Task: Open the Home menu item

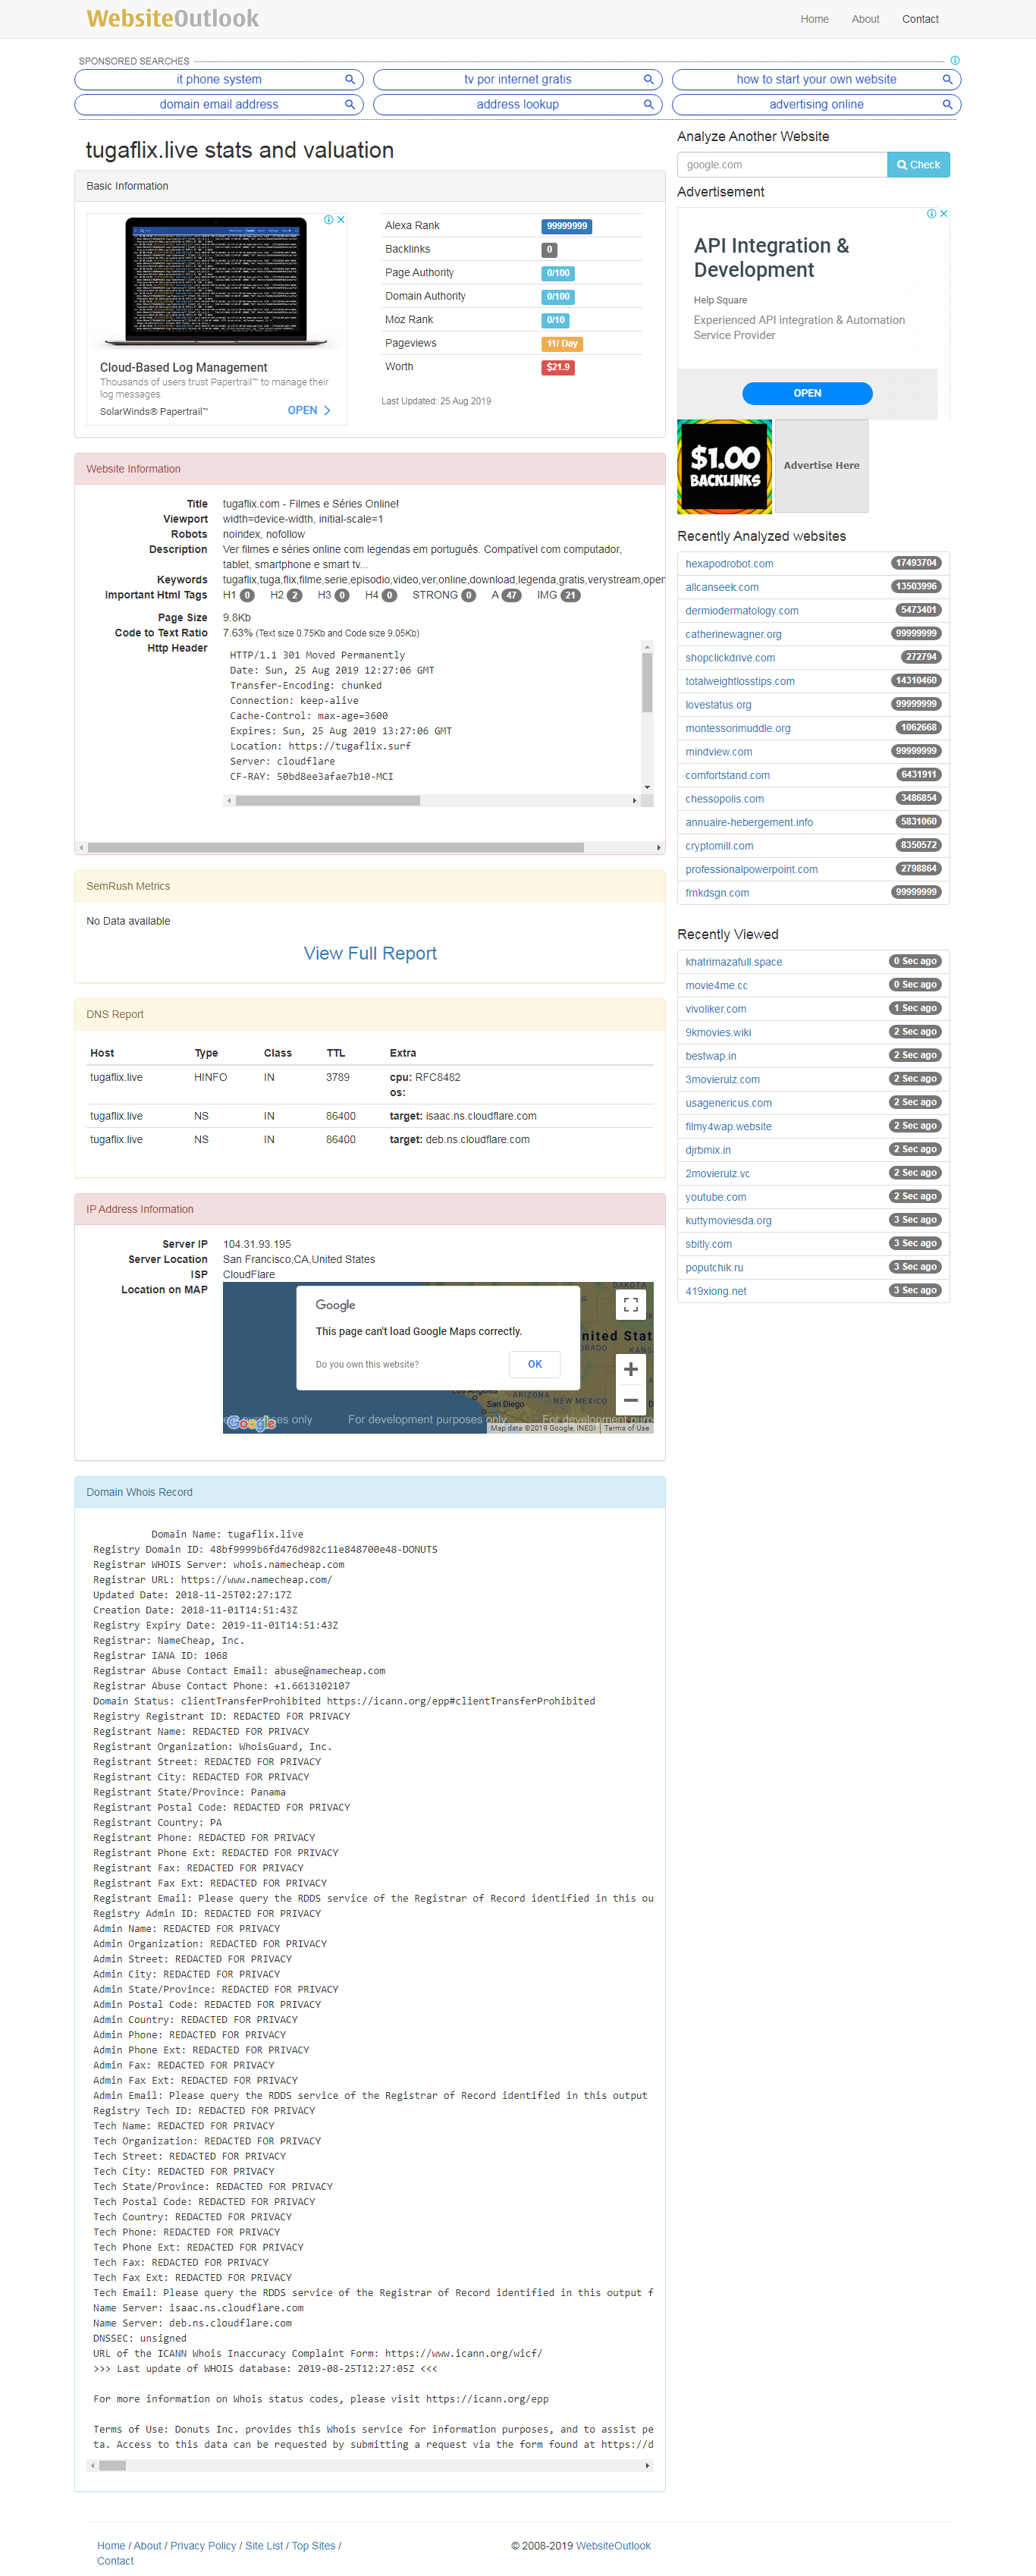Action: point(814,19)
